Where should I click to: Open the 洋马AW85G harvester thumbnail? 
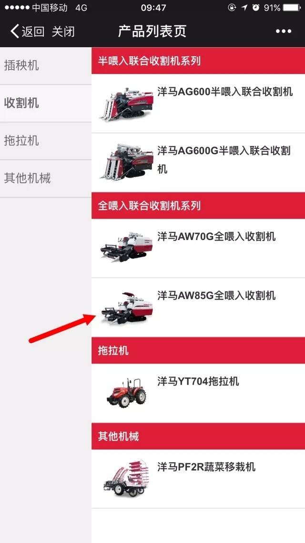coord(126,308)
